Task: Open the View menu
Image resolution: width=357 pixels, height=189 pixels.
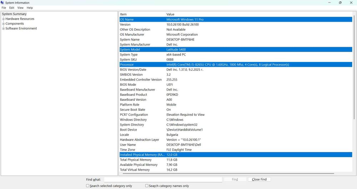Action: (x=20, y=8)
